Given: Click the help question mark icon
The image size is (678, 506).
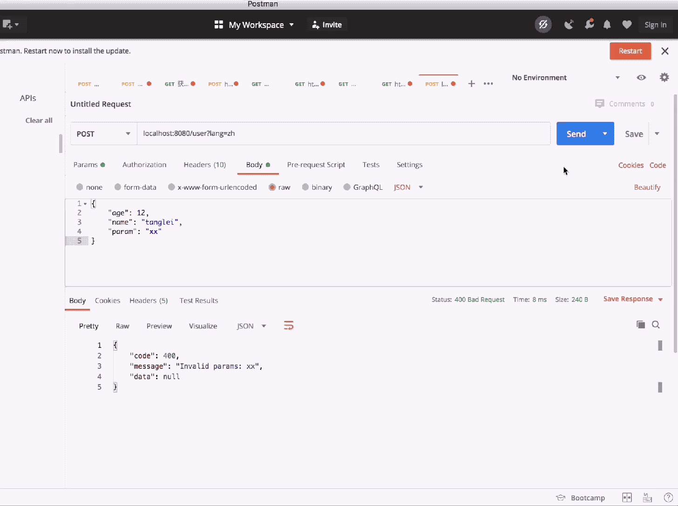Looking at the screenshot, I should tap(668, 498).
